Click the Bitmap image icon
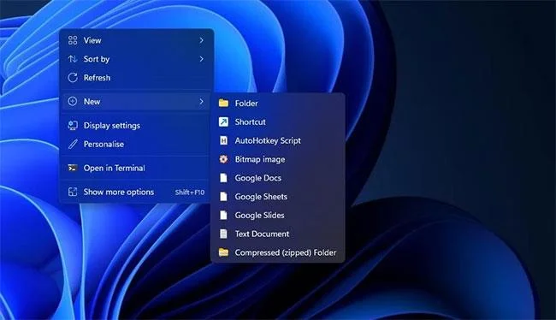This screenshot has width=556, height=320. click(223, 159)
